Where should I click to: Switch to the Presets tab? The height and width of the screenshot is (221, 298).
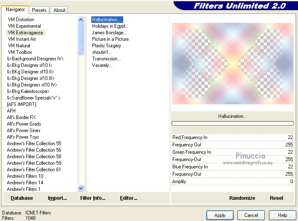tap(39, 10)
